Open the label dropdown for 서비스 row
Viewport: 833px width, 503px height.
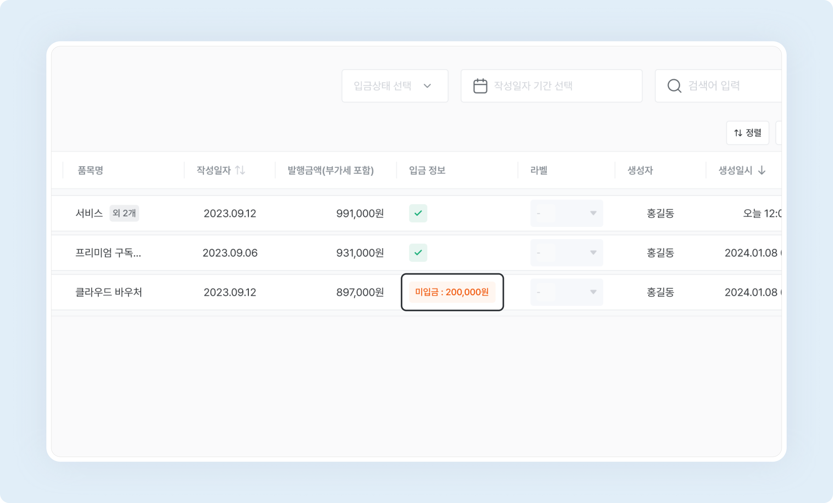coord(566,213)
